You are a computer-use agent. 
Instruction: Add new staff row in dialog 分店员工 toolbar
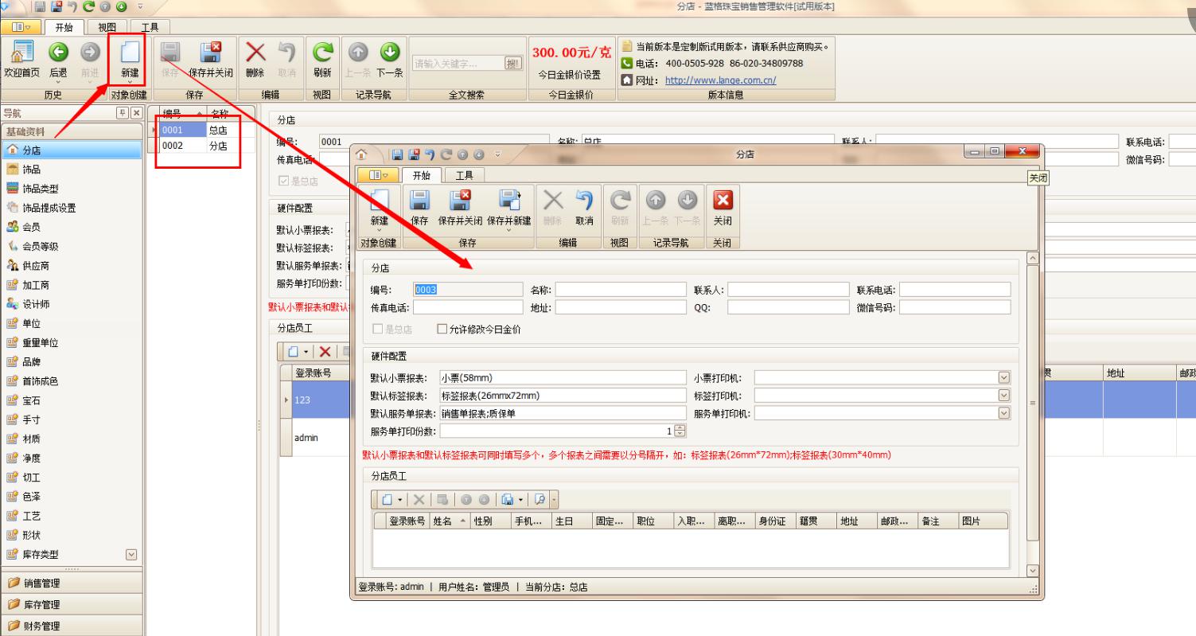tap(387, 500)
